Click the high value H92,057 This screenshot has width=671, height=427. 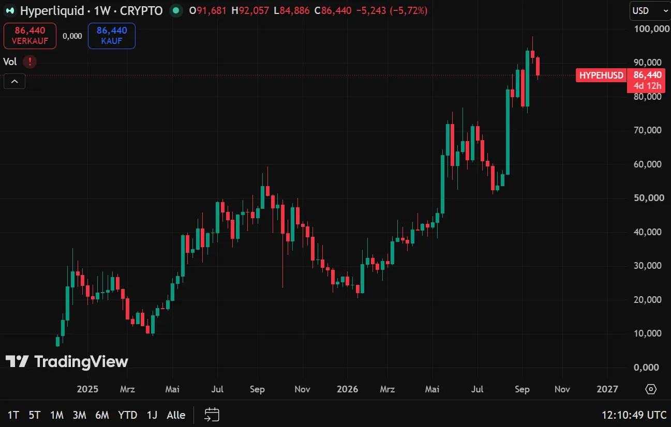click(251, 10)
